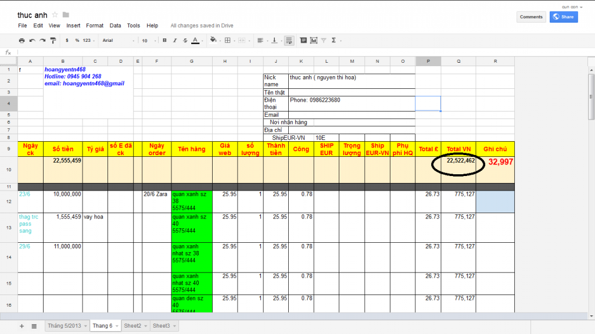Image resolution: width=595 pixels, height=334 pixels.
Task: Open the borders tool
Action: (x=228, y=41)
